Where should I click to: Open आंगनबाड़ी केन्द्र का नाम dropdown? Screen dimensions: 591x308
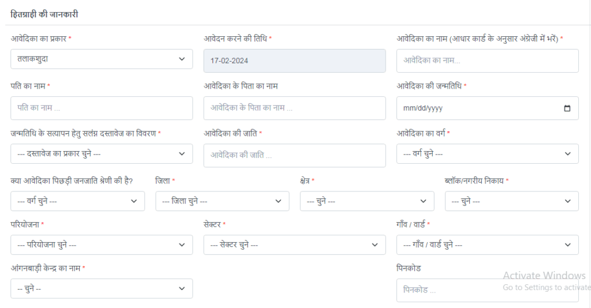(x=102, y=288)
